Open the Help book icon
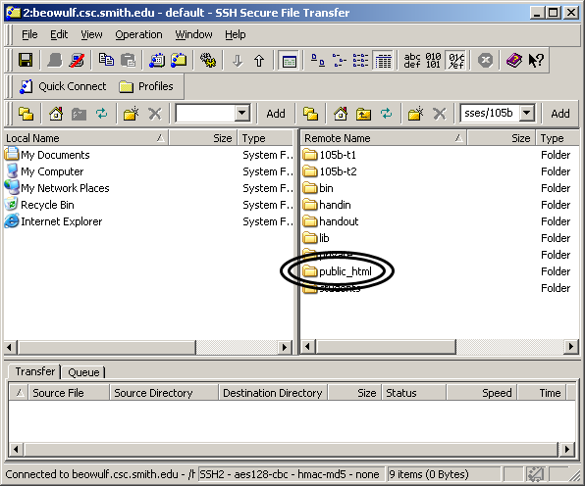 (514, 60)
